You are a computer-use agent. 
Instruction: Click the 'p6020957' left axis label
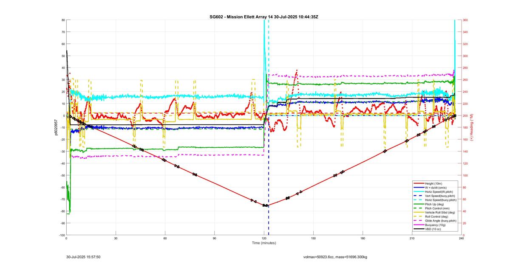click(55, 127)
